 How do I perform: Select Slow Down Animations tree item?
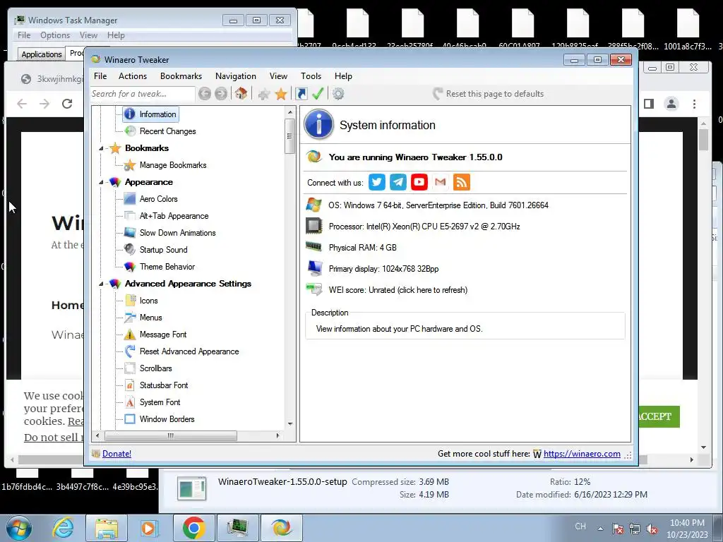[177, 233]
